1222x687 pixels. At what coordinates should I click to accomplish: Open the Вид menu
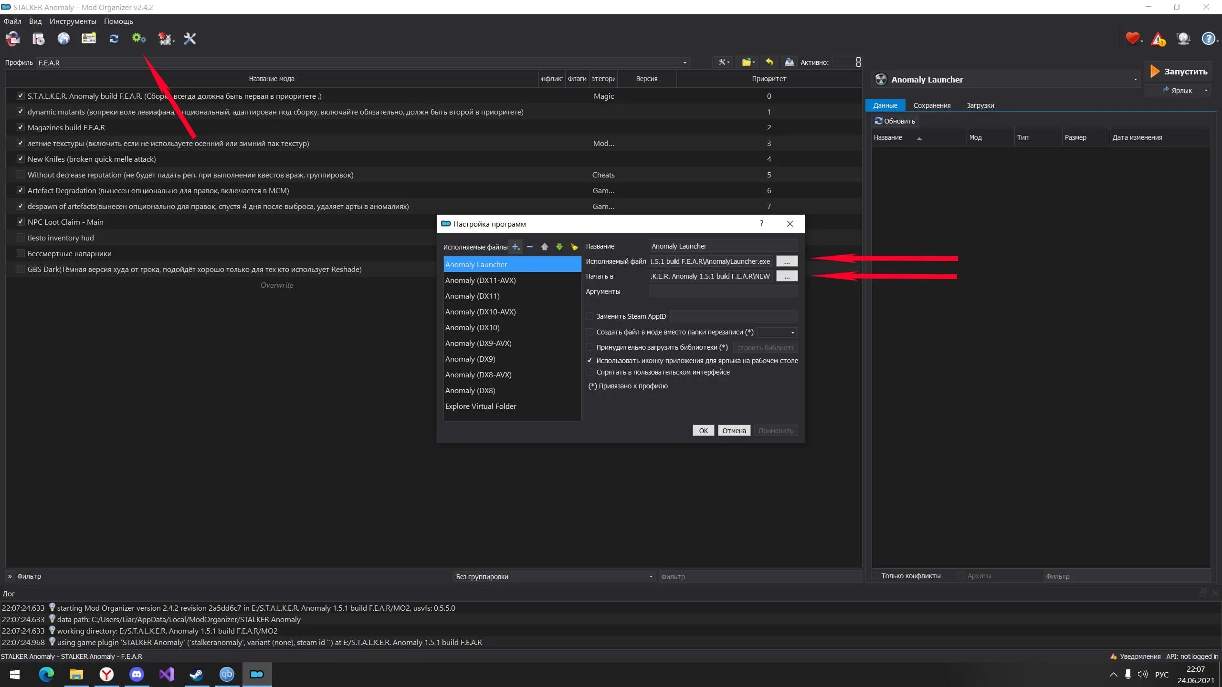coord(35,21)
